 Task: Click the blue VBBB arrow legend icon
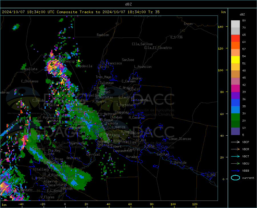[x=235, y=171]
